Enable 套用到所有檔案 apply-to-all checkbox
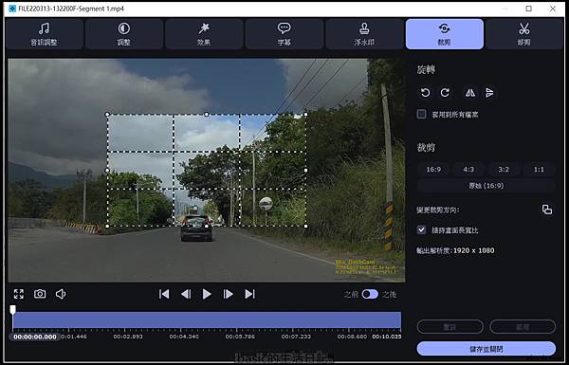Viewport: 569px width, 365px height. (421, 115)
